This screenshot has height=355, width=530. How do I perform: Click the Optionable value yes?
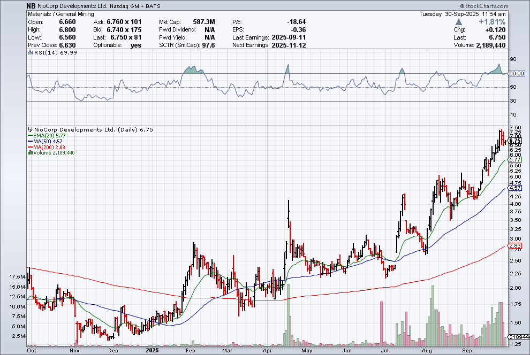[136, 45]
